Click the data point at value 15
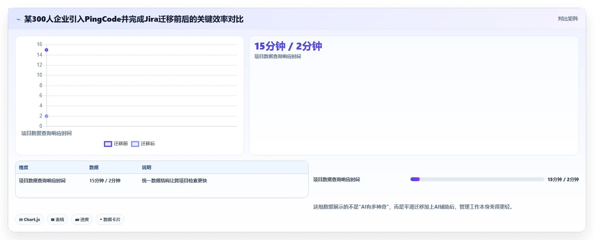This screenshot has height=240, width=594. [x=46, y=50]
